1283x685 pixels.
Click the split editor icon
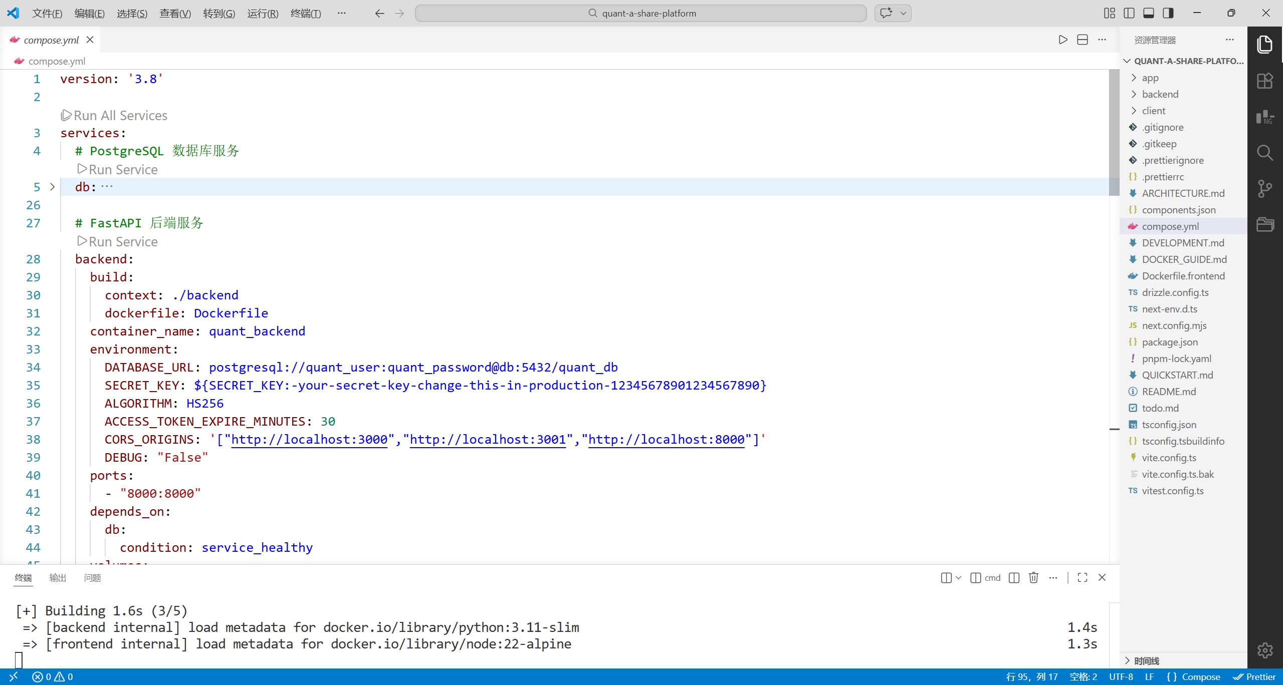[x=1083, y=40]
